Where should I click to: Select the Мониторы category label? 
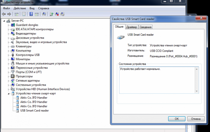[23, 59]
